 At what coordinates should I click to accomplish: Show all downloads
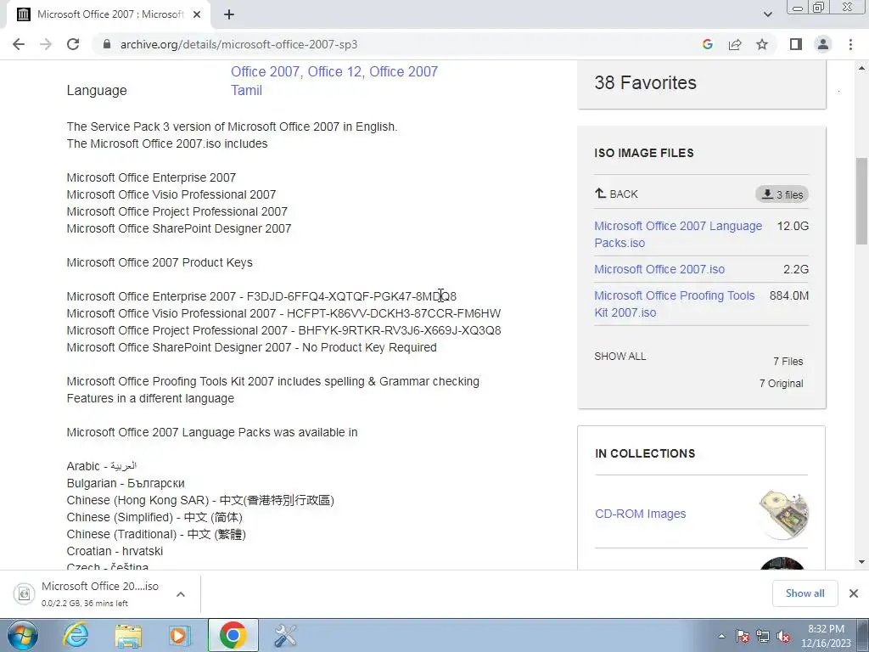tap(805, 593)
